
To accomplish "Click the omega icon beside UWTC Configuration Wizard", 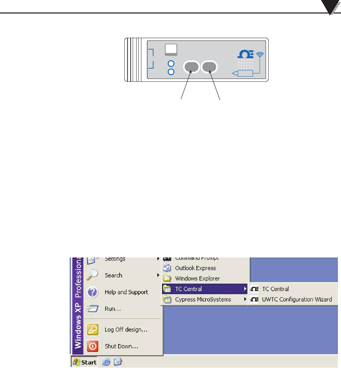I will click(254, 299).
